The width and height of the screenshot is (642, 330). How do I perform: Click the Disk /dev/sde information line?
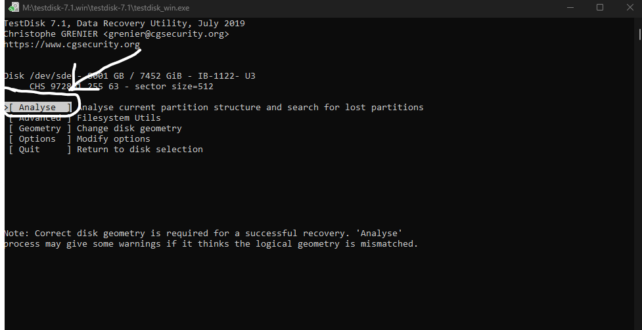coord(129,76)
